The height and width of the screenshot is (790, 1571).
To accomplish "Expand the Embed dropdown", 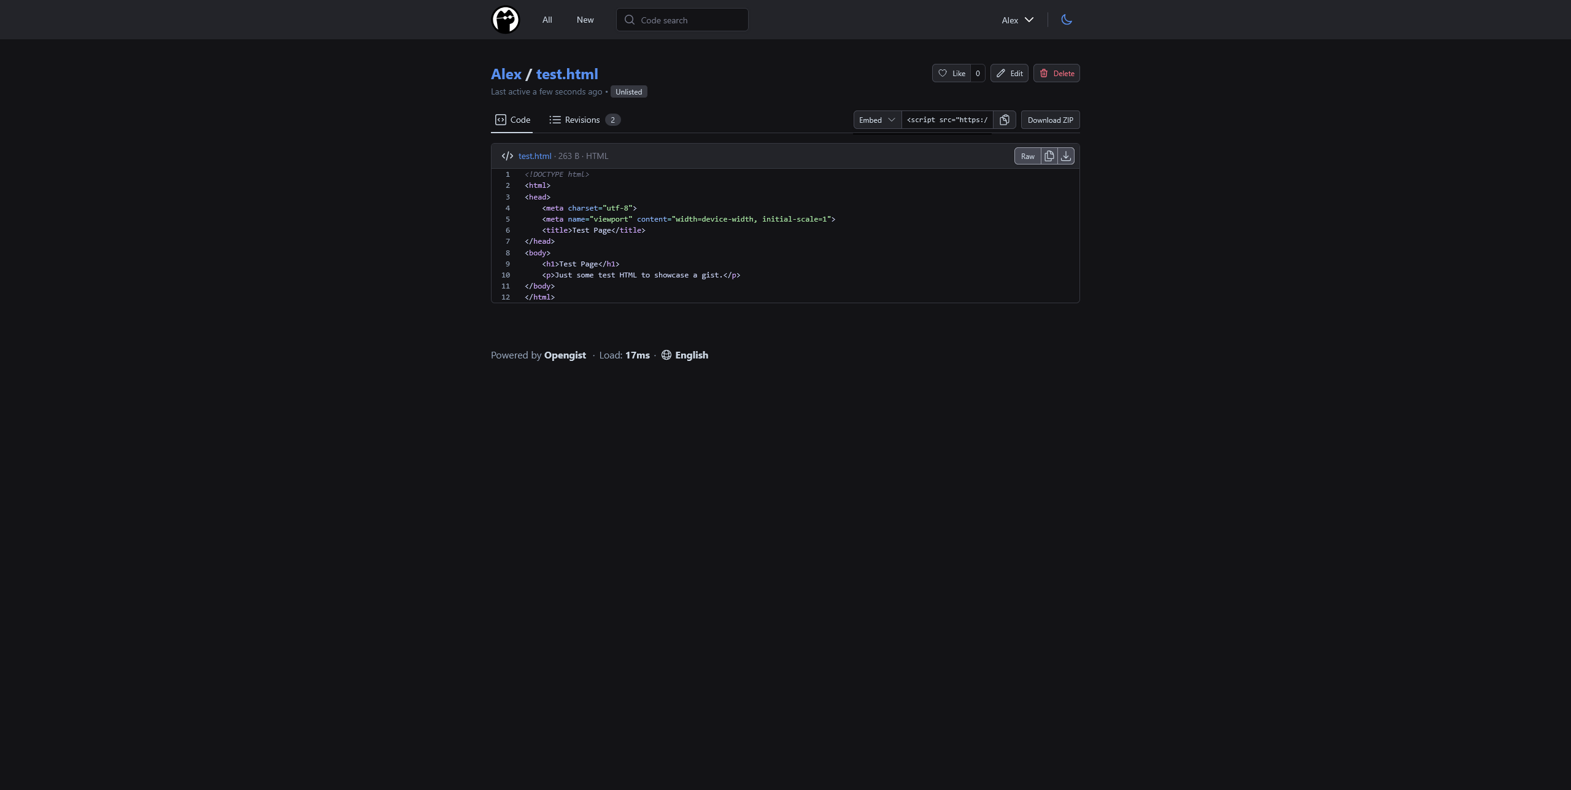I will click(x=877, y=120).
